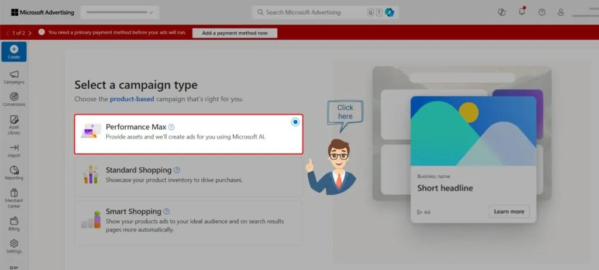Click the Select a campaign type heading

pos(136,85)
